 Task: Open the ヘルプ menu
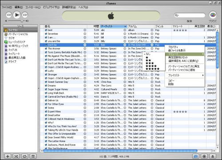pyautogui.click(x=83, y=7)
